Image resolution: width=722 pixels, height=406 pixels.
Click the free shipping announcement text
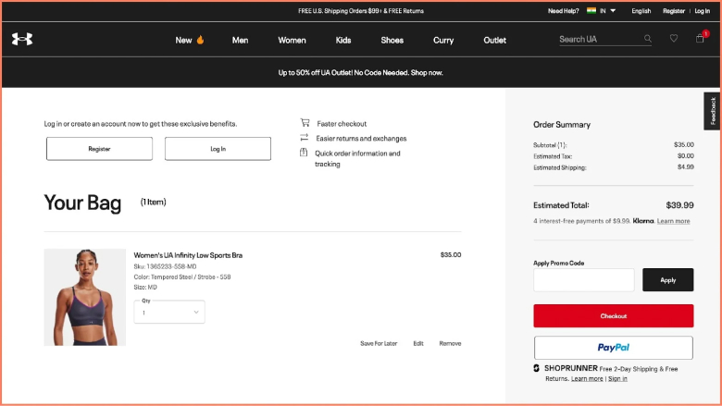coord(361,10)
